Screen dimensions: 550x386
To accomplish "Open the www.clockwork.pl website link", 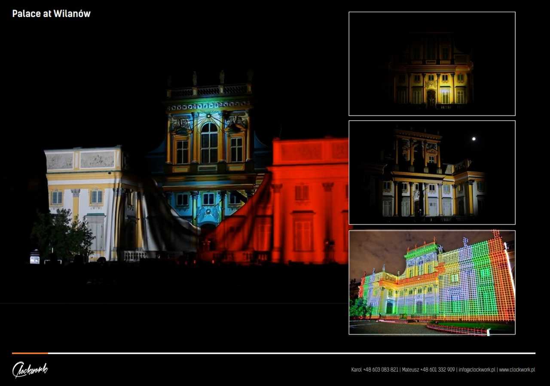I will click(517, 370).
